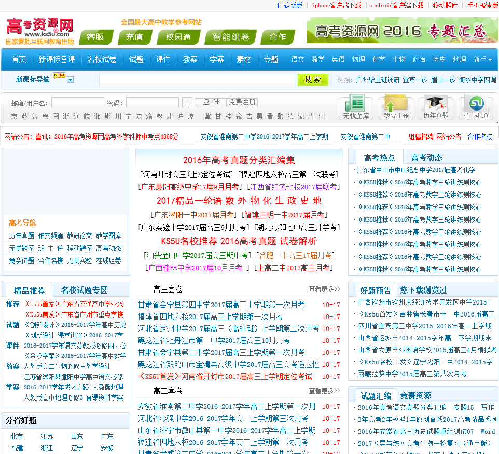Select 北京 under 分省好题
Viewport: 499px width, 454px height.
pos(17,436)
